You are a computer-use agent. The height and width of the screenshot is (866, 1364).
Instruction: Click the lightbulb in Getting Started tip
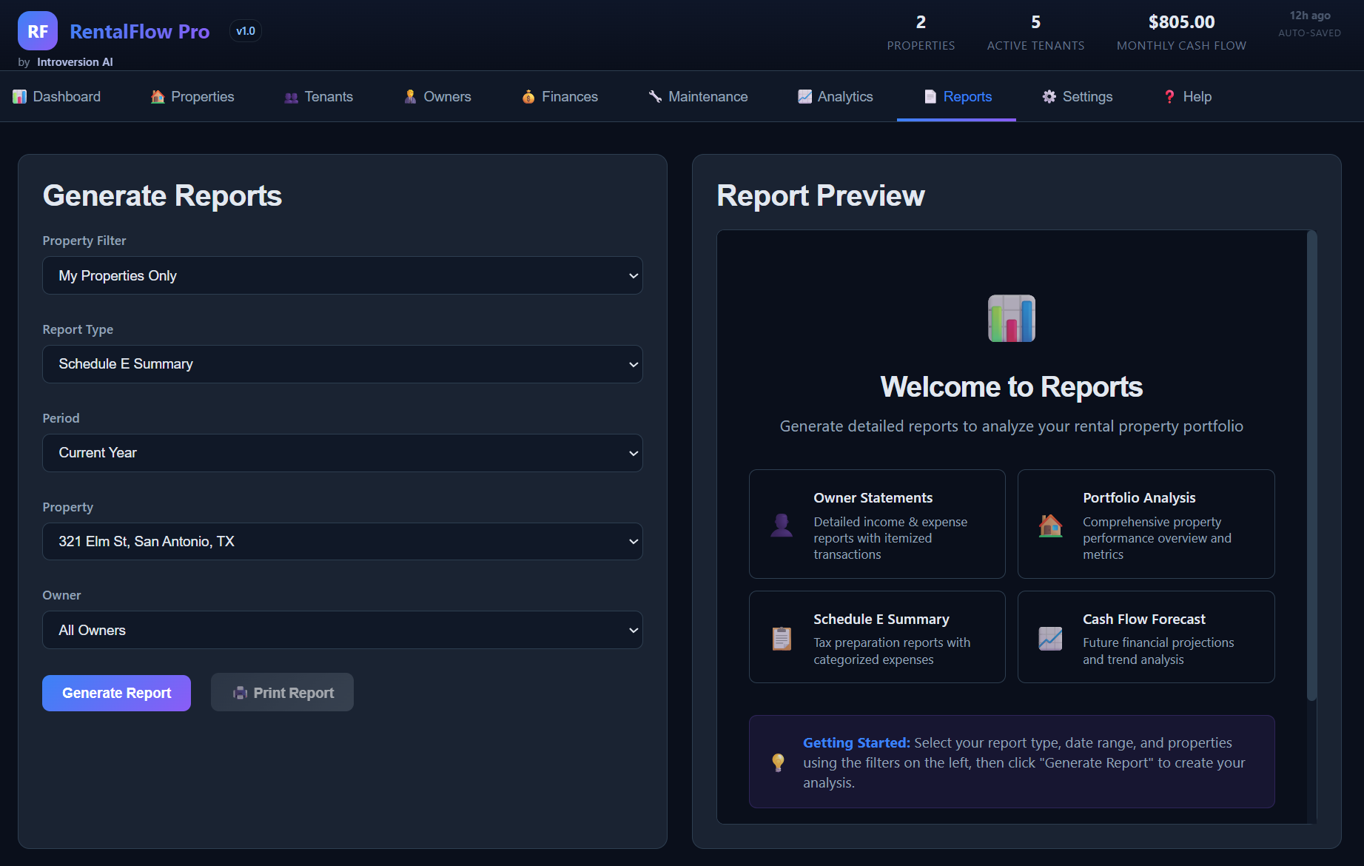[x=778, y=762]
